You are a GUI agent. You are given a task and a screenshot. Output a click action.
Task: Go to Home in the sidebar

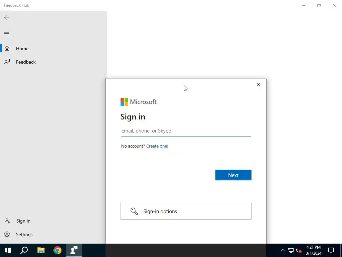53,49
